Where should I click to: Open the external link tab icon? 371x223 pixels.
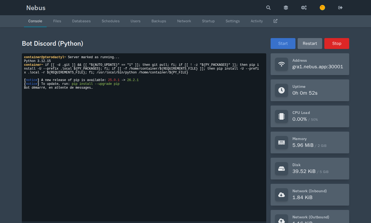coord(276,21)
